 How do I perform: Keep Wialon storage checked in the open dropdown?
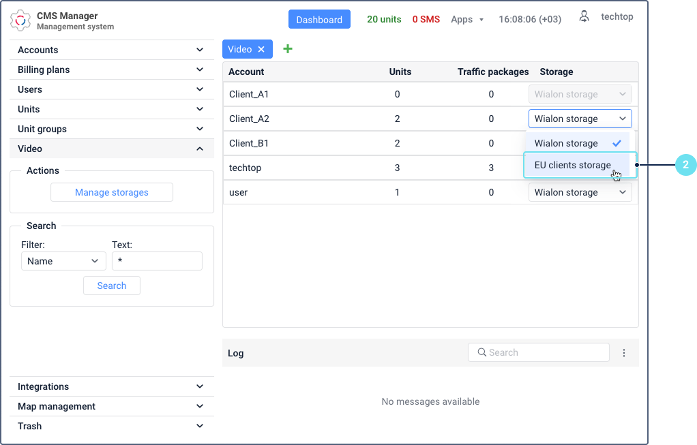pos(566,143)
